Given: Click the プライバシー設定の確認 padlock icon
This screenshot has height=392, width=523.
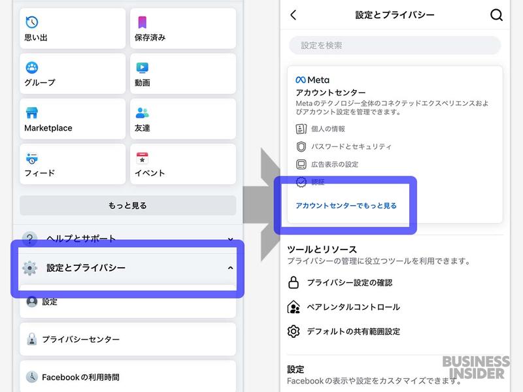Looking at the screenshot, I should pos(293,282).
